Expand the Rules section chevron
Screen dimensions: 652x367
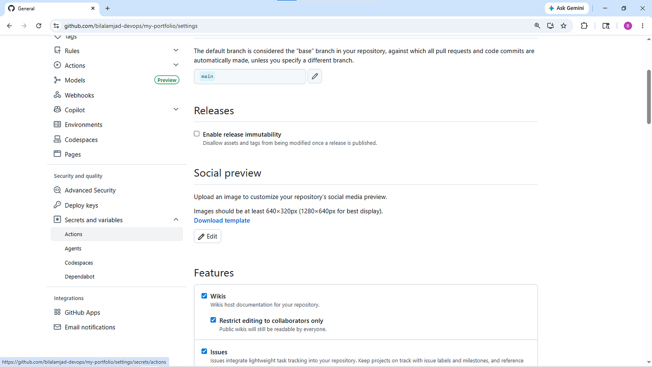176,50
